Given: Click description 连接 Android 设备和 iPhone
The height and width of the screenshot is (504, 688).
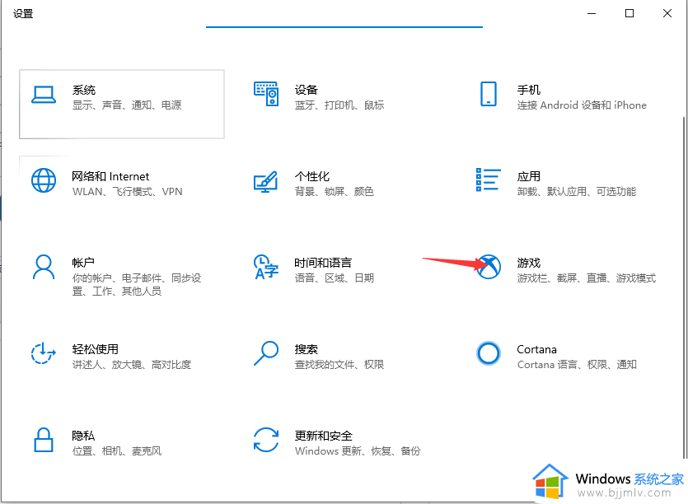Looking at the screenshot, I should tap(582, 105).
